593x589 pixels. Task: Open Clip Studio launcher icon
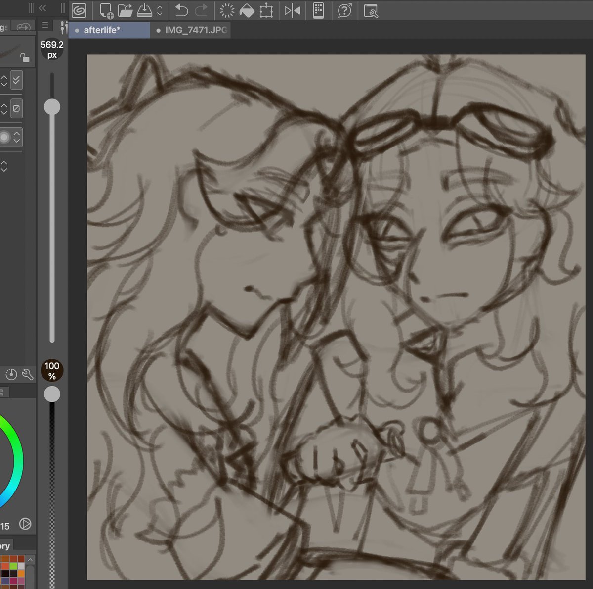79,10
